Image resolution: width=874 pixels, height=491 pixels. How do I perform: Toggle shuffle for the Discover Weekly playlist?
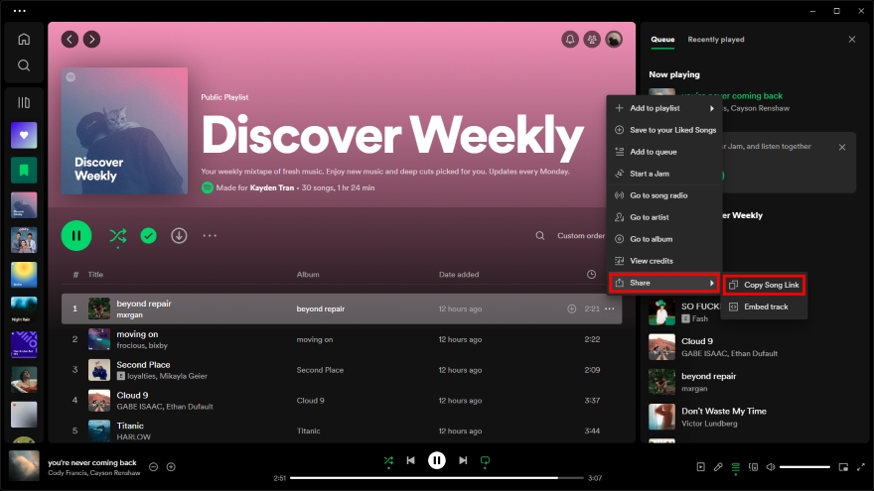pyautogui.click(x=117, y=236)
